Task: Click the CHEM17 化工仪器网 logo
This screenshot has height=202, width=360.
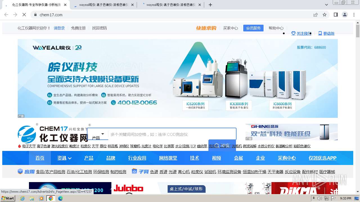Action: click(53, 134)
